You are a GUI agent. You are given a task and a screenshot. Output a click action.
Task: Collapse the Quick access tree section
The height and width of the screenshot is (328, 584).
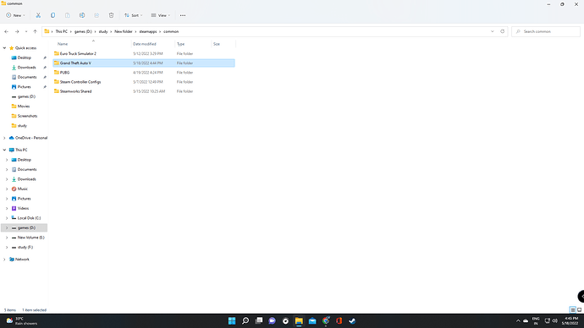(x=4, y=48)
